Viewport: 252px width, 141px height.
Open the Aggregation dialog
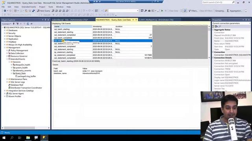pos(235,11)
